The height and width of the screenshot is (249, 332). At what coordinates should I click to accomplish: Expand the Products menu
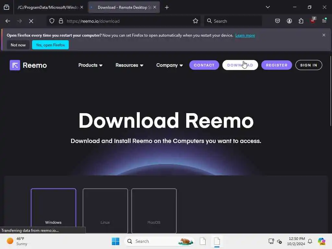pos(90,65)
